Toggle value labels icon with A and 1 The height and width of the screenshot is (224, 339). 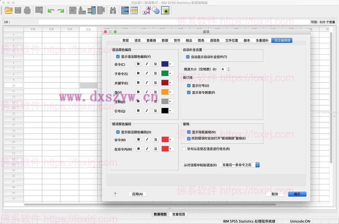[146, 11]
